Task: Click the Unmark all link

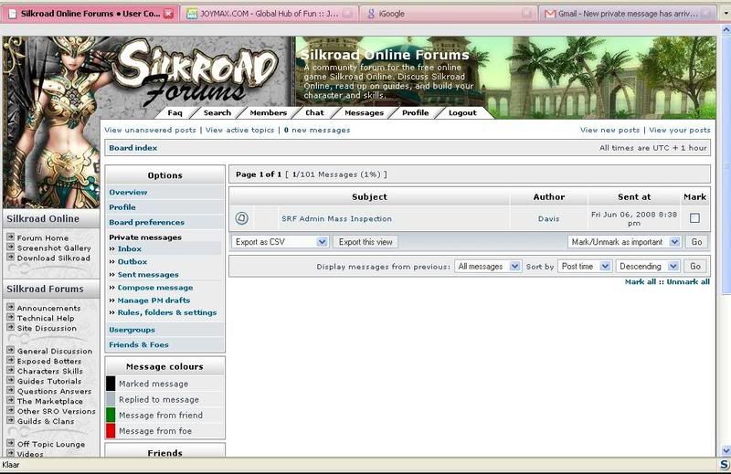Action: 688,281
